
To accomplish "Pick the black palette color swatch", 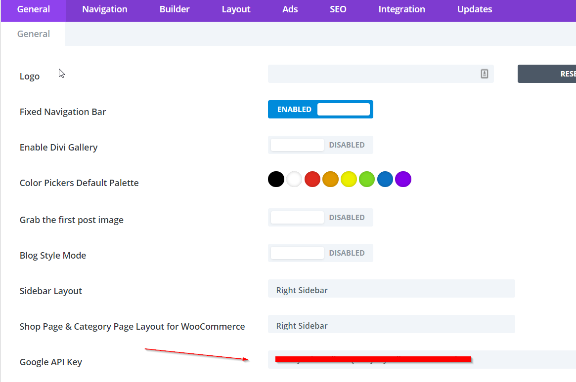I will click(x=276, y=179).
